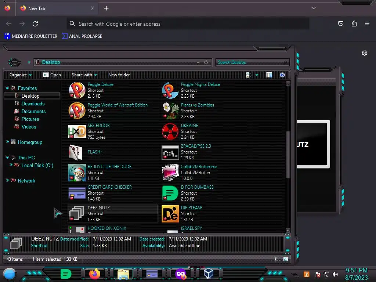Open the VirtualBox cube taskbar icon
The image size is (376, 282).
pos(208,273)
